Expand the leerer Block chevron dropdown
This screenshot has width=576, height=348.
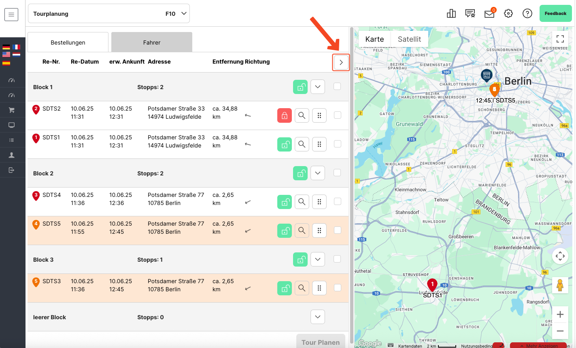318,317
